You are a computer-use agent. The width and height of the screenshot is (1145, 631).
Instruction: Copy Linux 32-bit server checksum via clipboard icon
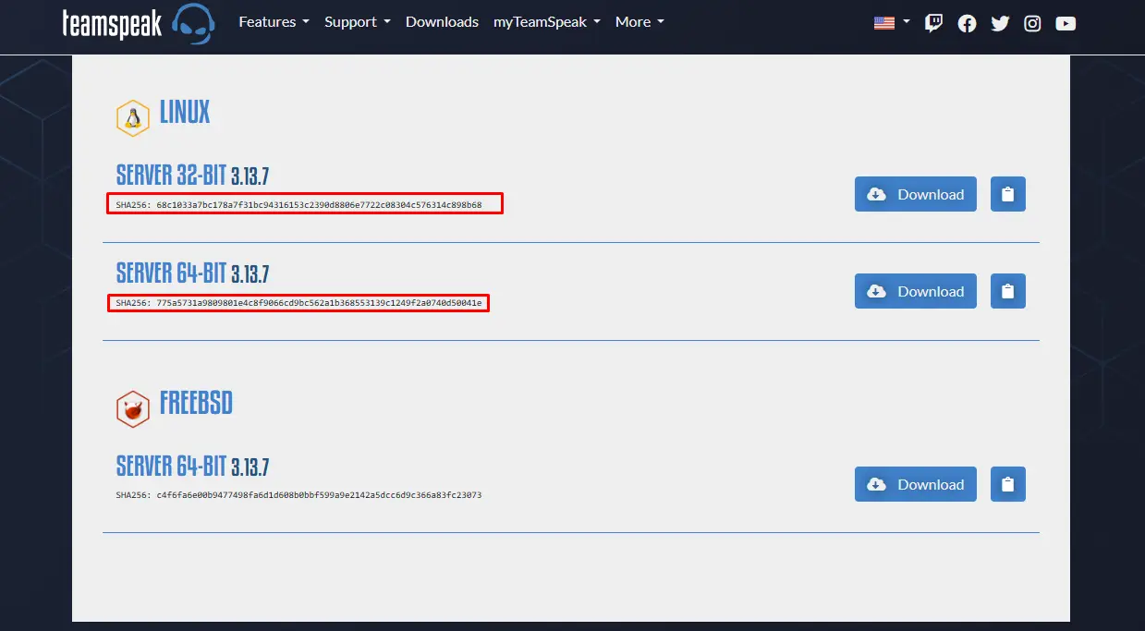(x=1007, y=194)
